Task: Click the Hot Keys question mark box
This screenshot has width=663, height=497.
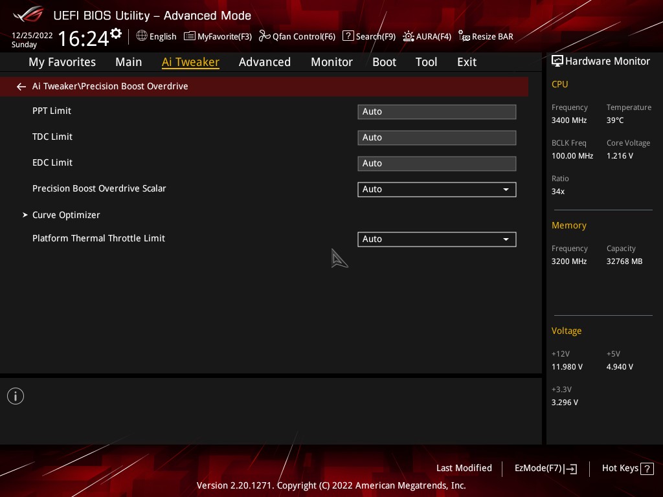Action: point(647,469)
